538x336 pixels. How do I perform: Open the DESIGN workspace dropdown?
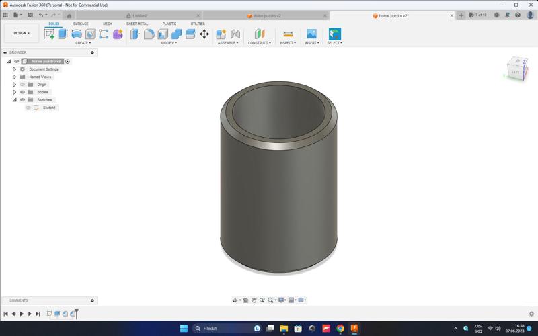coord(22,33)
